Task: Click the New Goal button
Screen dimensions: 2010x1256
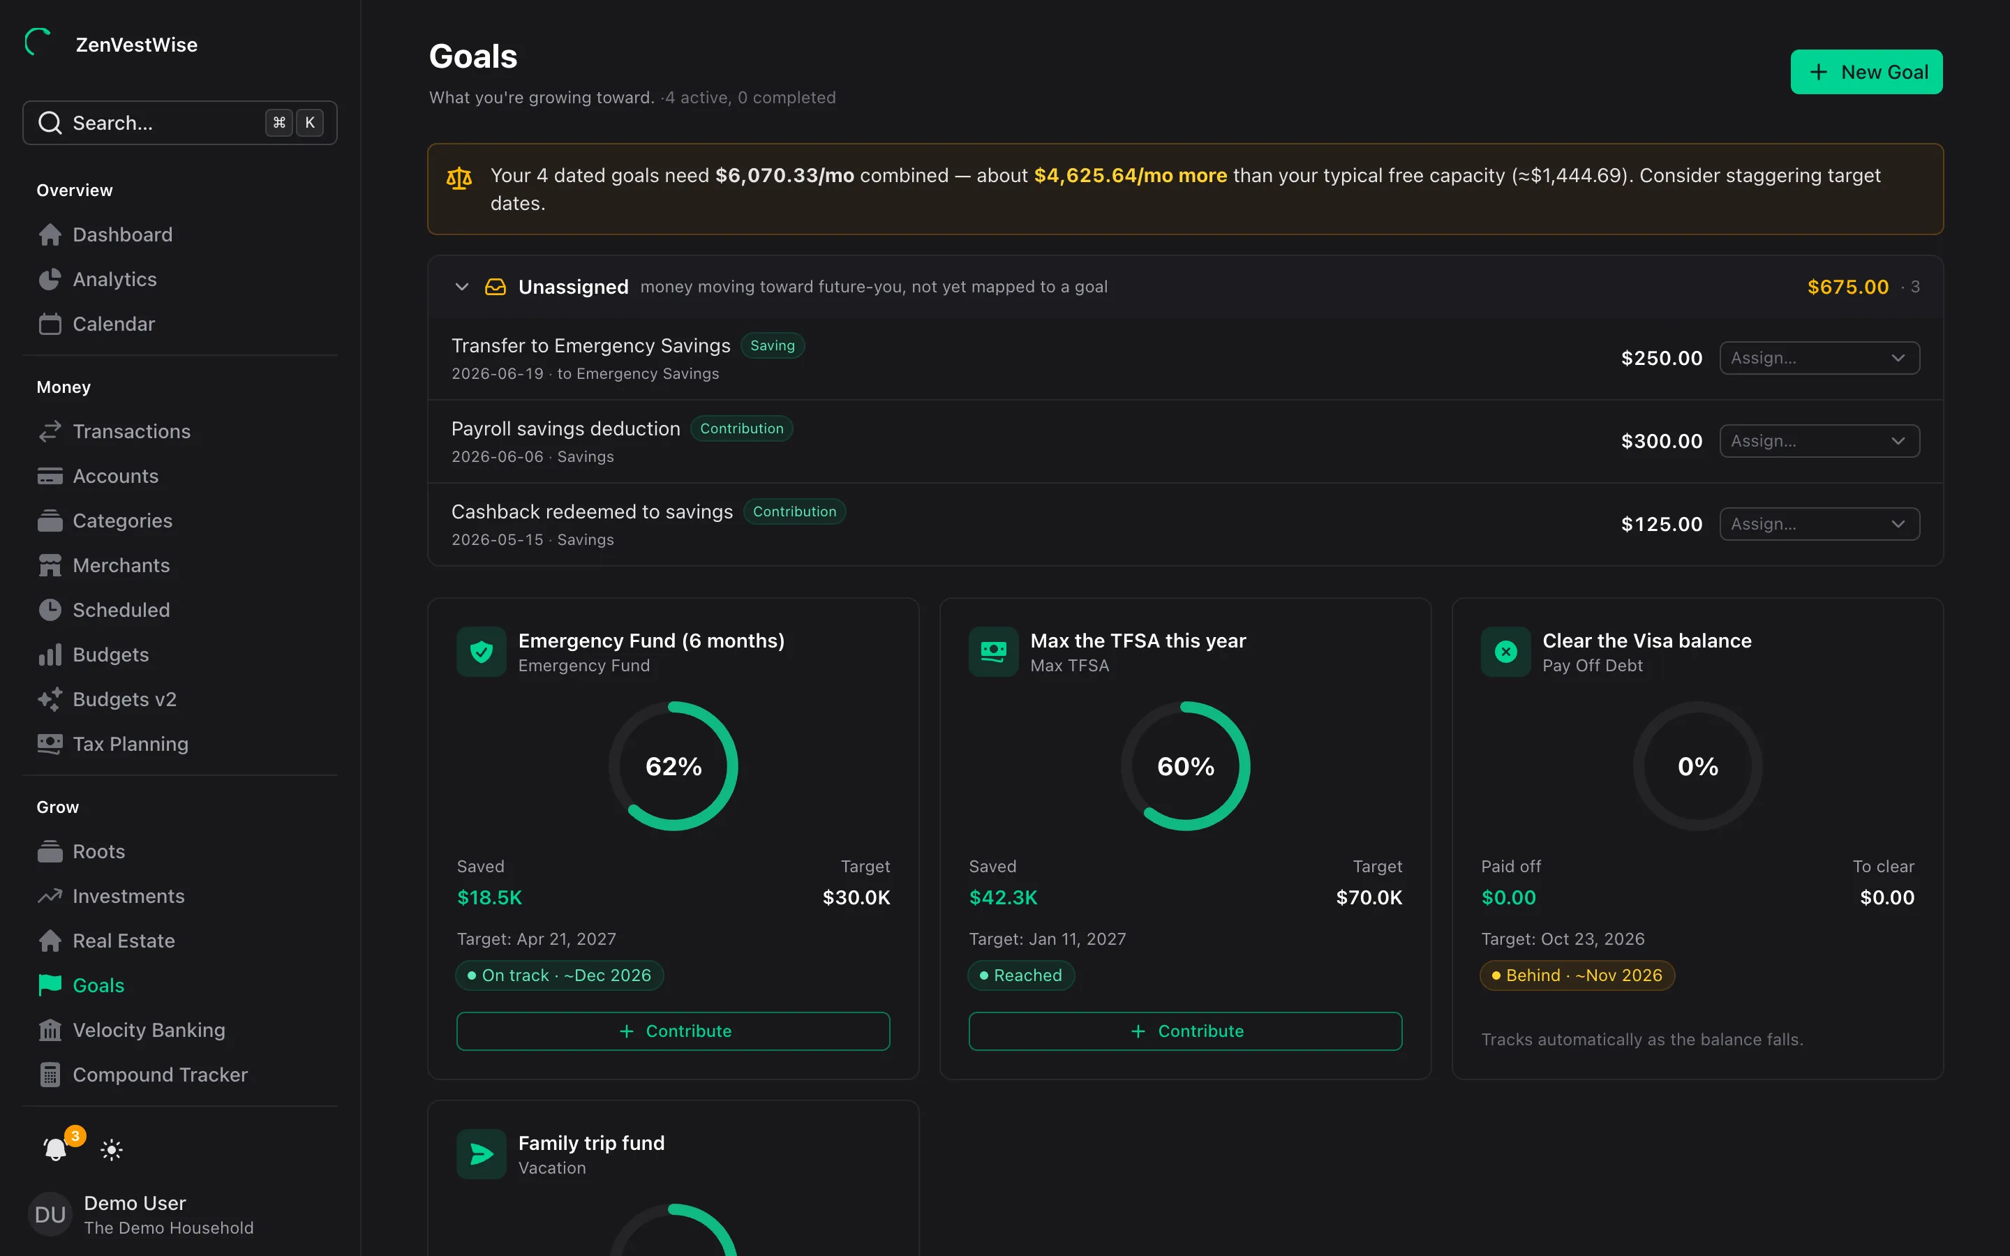Action: [x=1866, y=73]
